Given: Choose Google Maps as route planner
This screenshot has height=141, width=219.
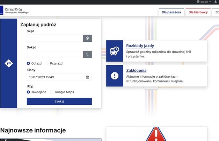Looking at the screenshot, I should coord(52,92).
